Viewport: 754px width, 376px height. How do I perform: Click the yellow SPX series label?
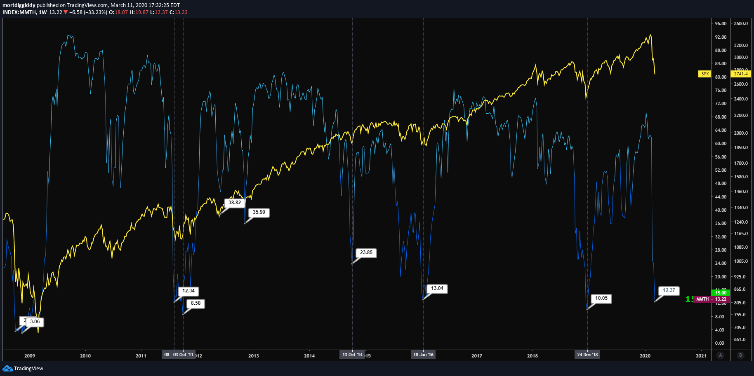[705, 74]
